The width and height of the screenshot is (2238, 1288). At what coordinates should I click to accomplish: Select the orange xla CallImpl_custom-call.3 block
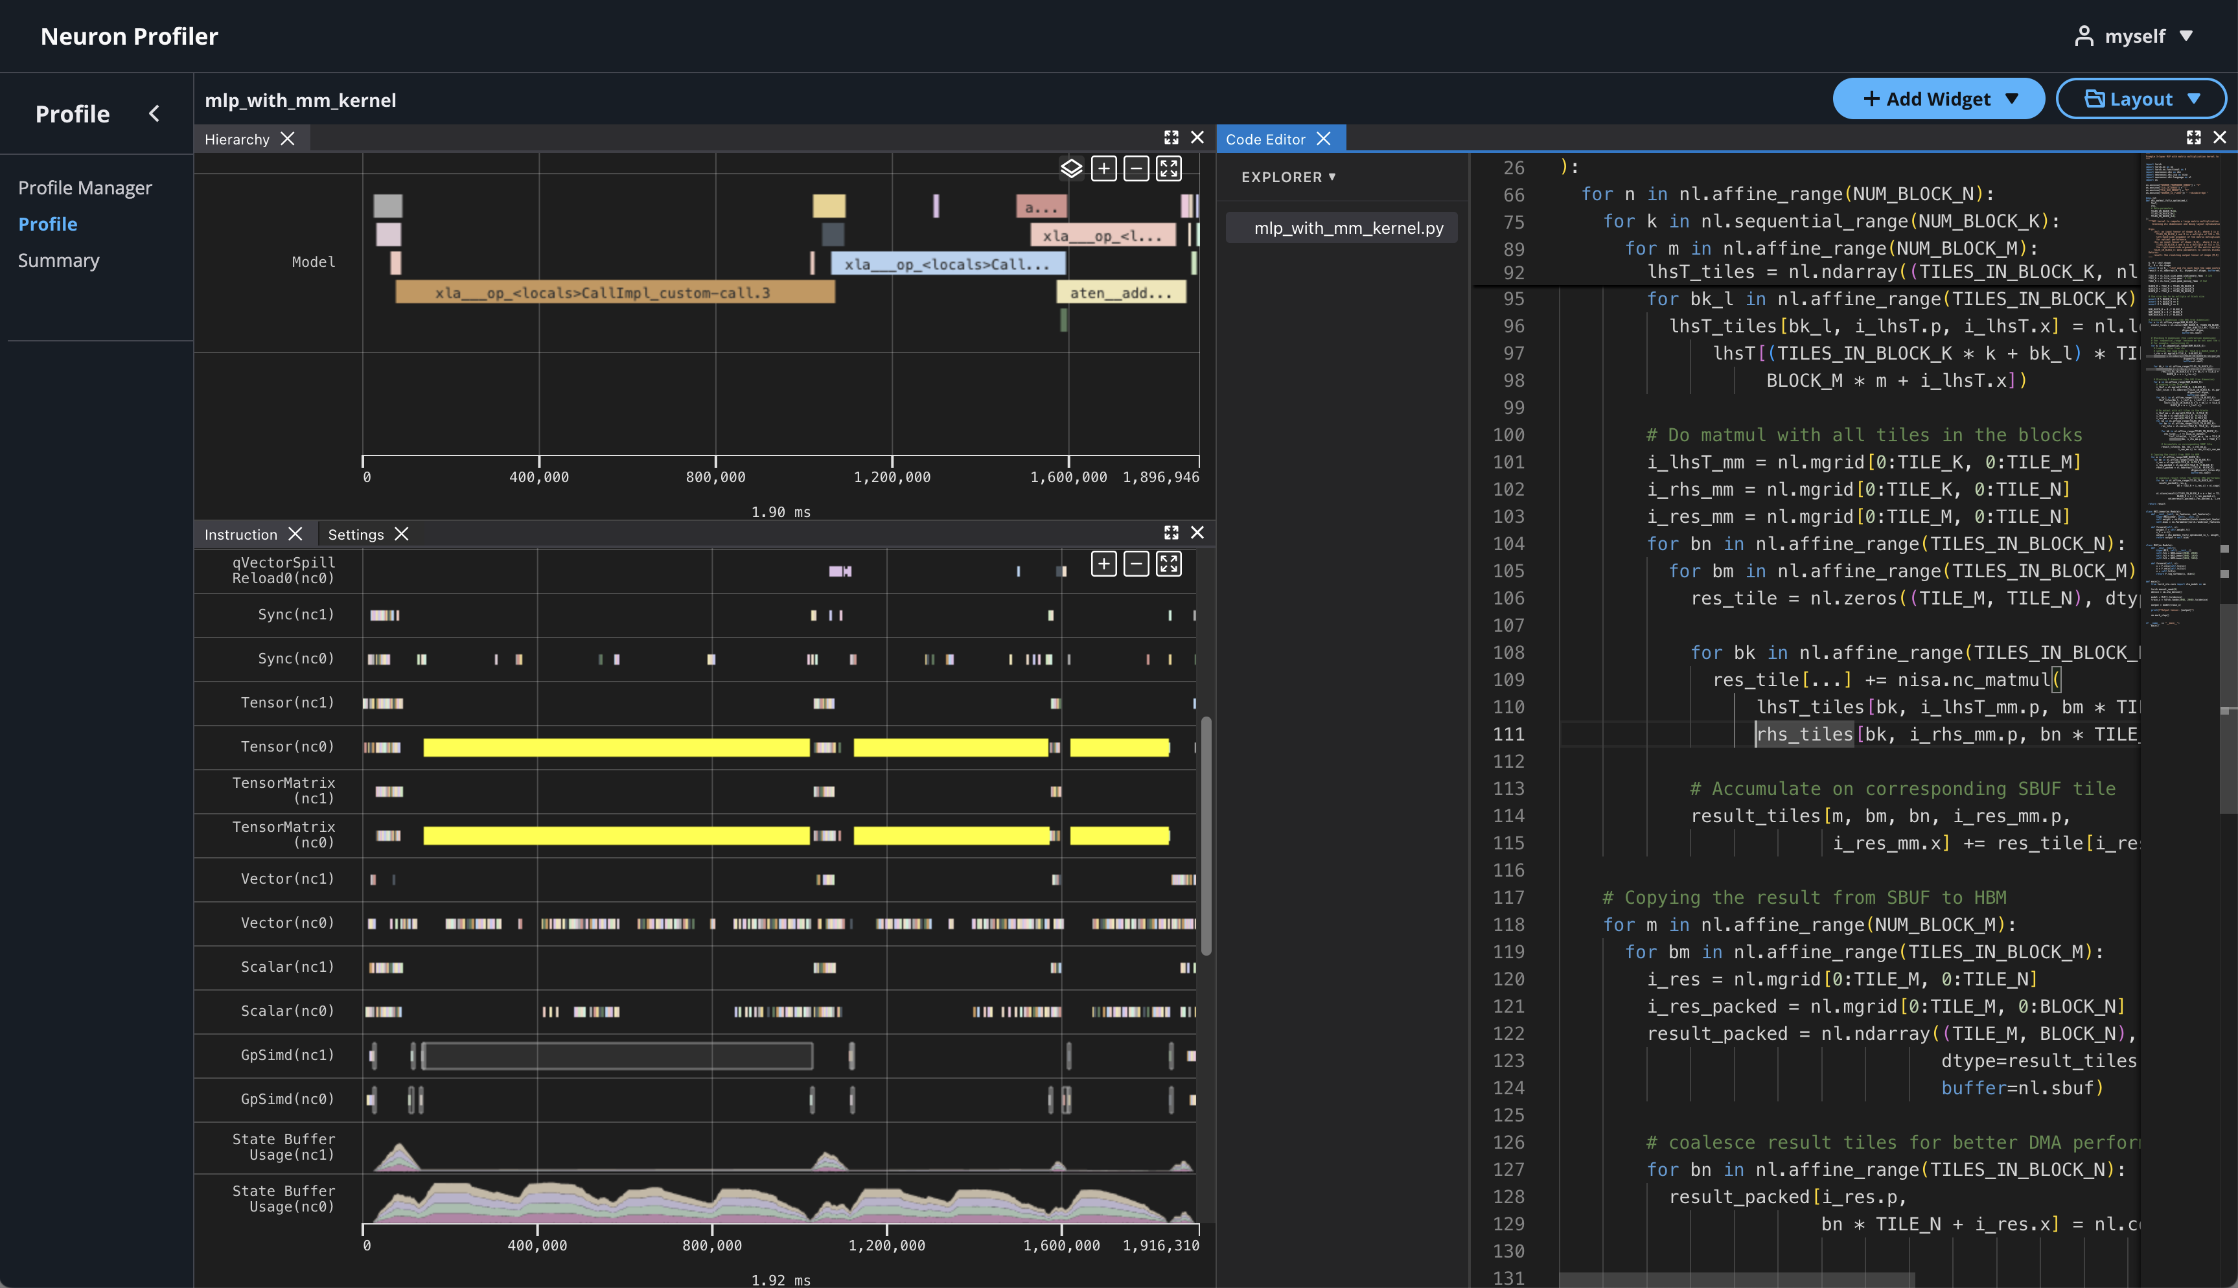pyautogui.click(x=614, y=293)
